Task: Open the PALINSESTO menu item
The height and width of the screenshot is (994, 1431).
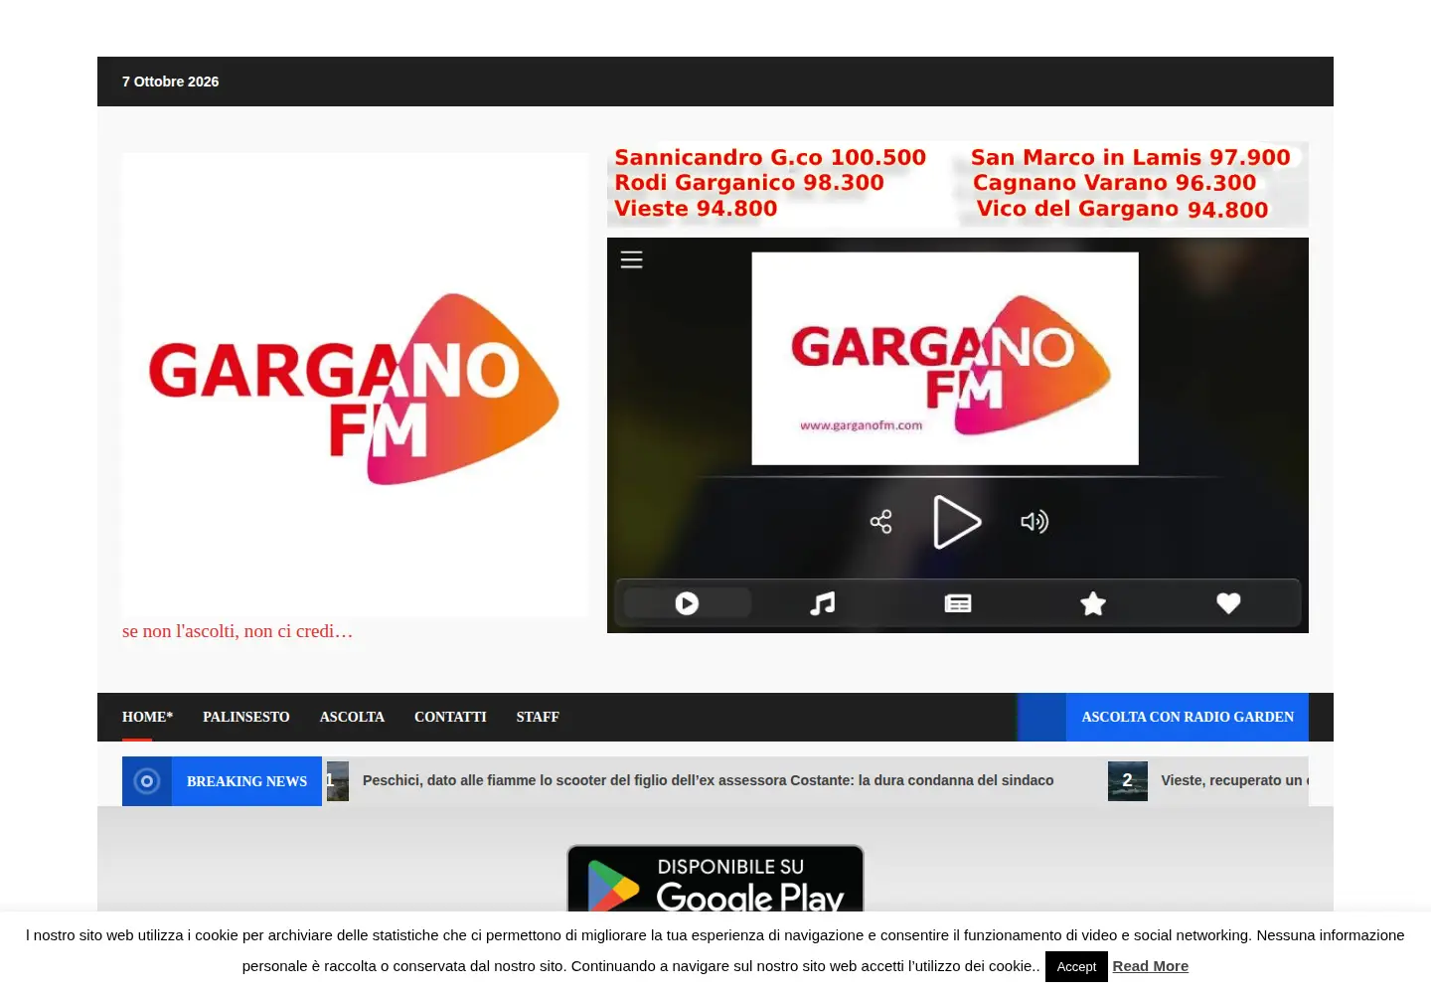Action: [x=246, y=717]
